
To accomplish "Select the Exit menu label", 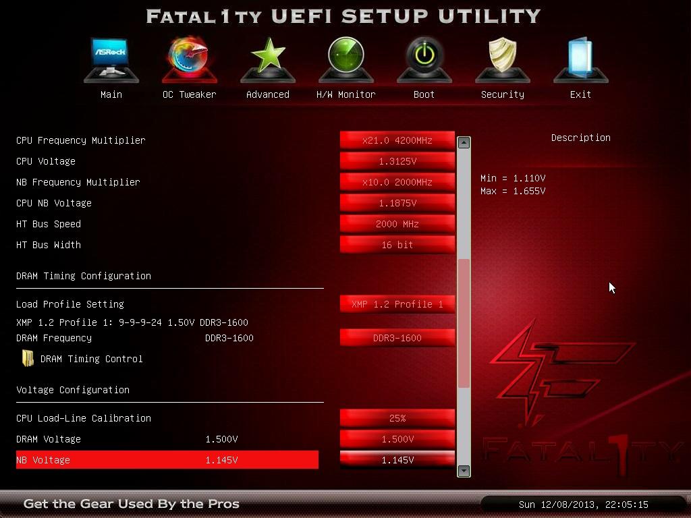I will point(580,94).
